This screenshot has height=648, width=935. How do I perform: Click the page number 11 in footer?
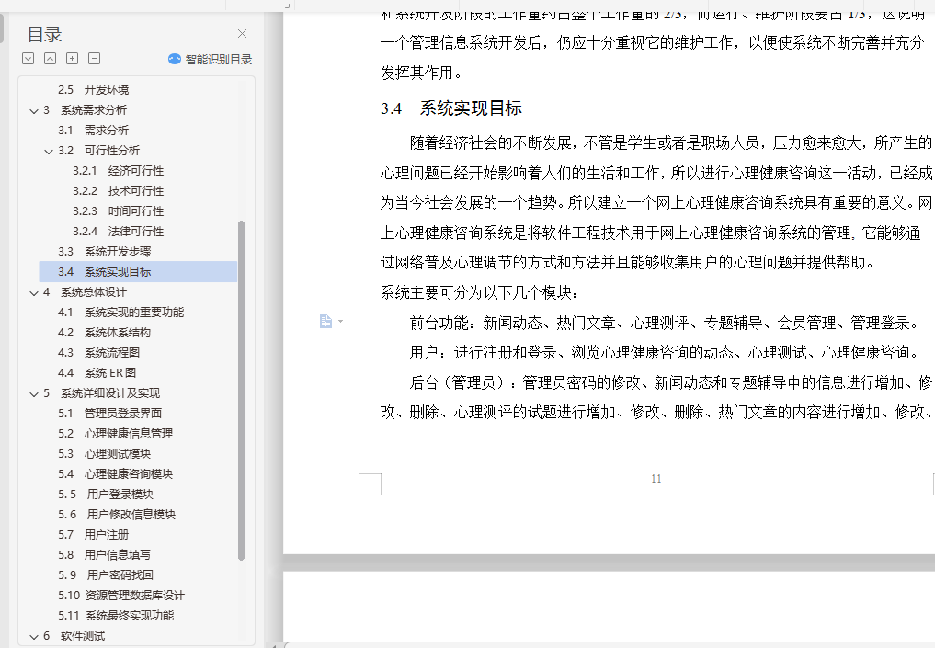(656, 479)
